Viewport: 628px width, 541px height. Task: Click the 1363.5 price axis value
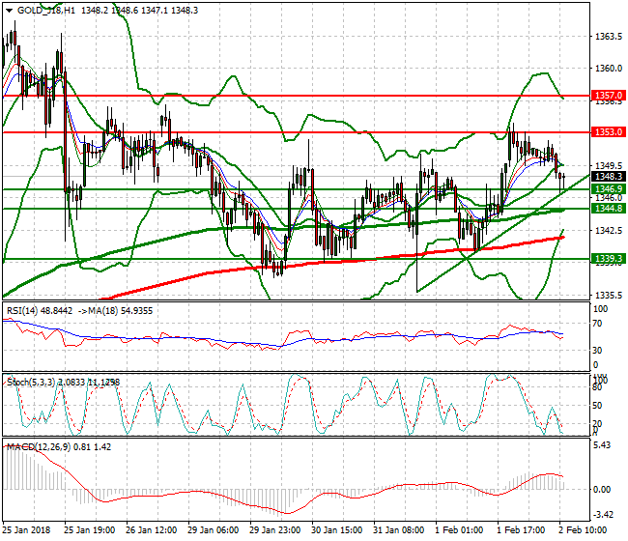[609, 37]
